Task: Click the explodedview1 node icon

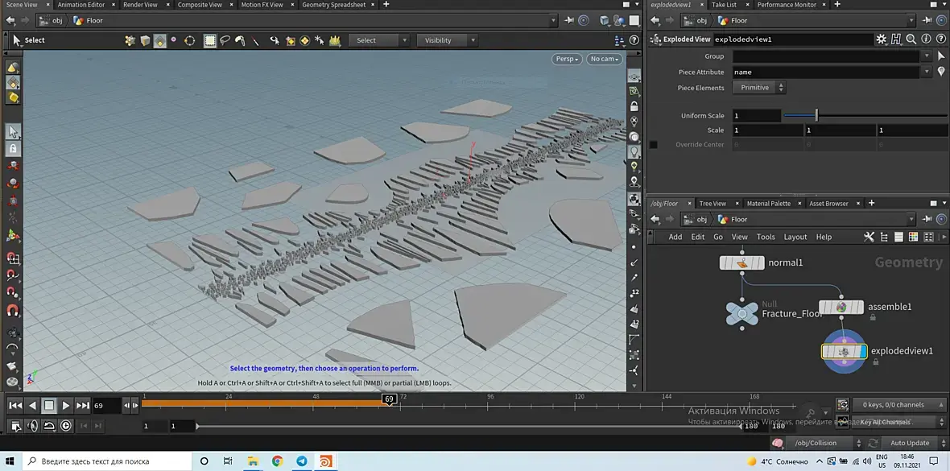Action: point(844,351)
